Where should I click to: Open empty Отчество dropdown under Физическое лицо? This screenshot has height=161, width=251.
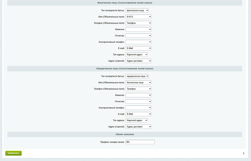click(138, 36)
